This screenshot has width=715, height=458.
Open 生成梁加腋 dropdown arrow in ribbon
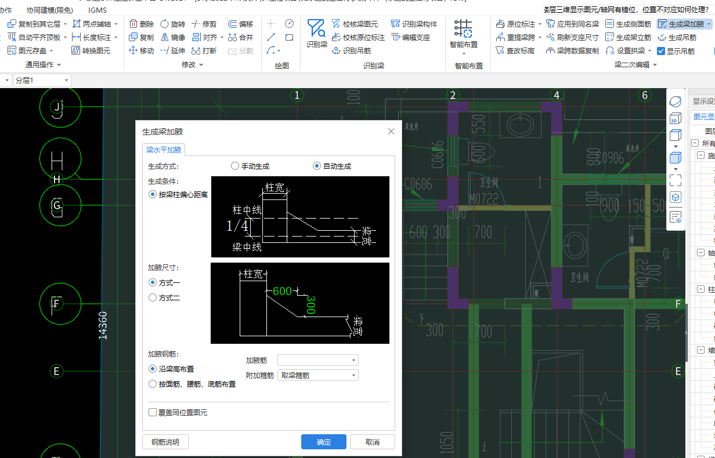point(709,24)
